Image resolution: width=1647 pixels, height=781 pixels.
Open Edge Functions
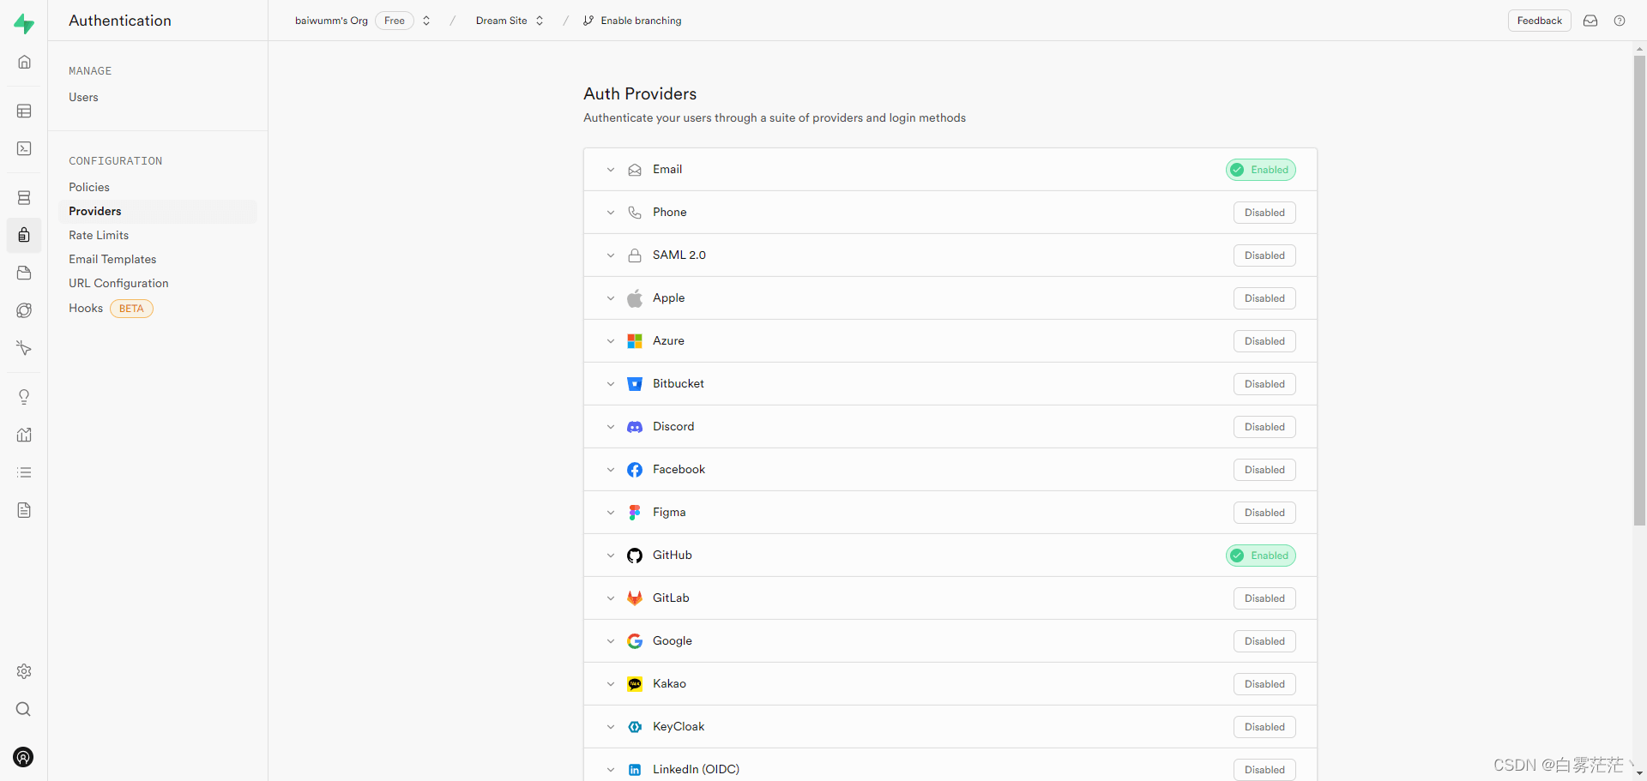(23, 310)
